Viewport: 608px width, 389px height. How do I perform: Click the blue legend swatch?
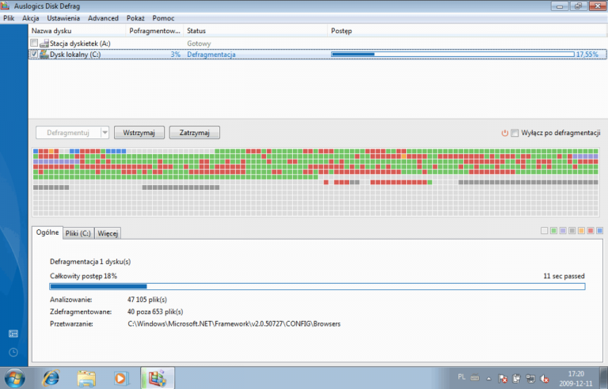coord(599,231)
